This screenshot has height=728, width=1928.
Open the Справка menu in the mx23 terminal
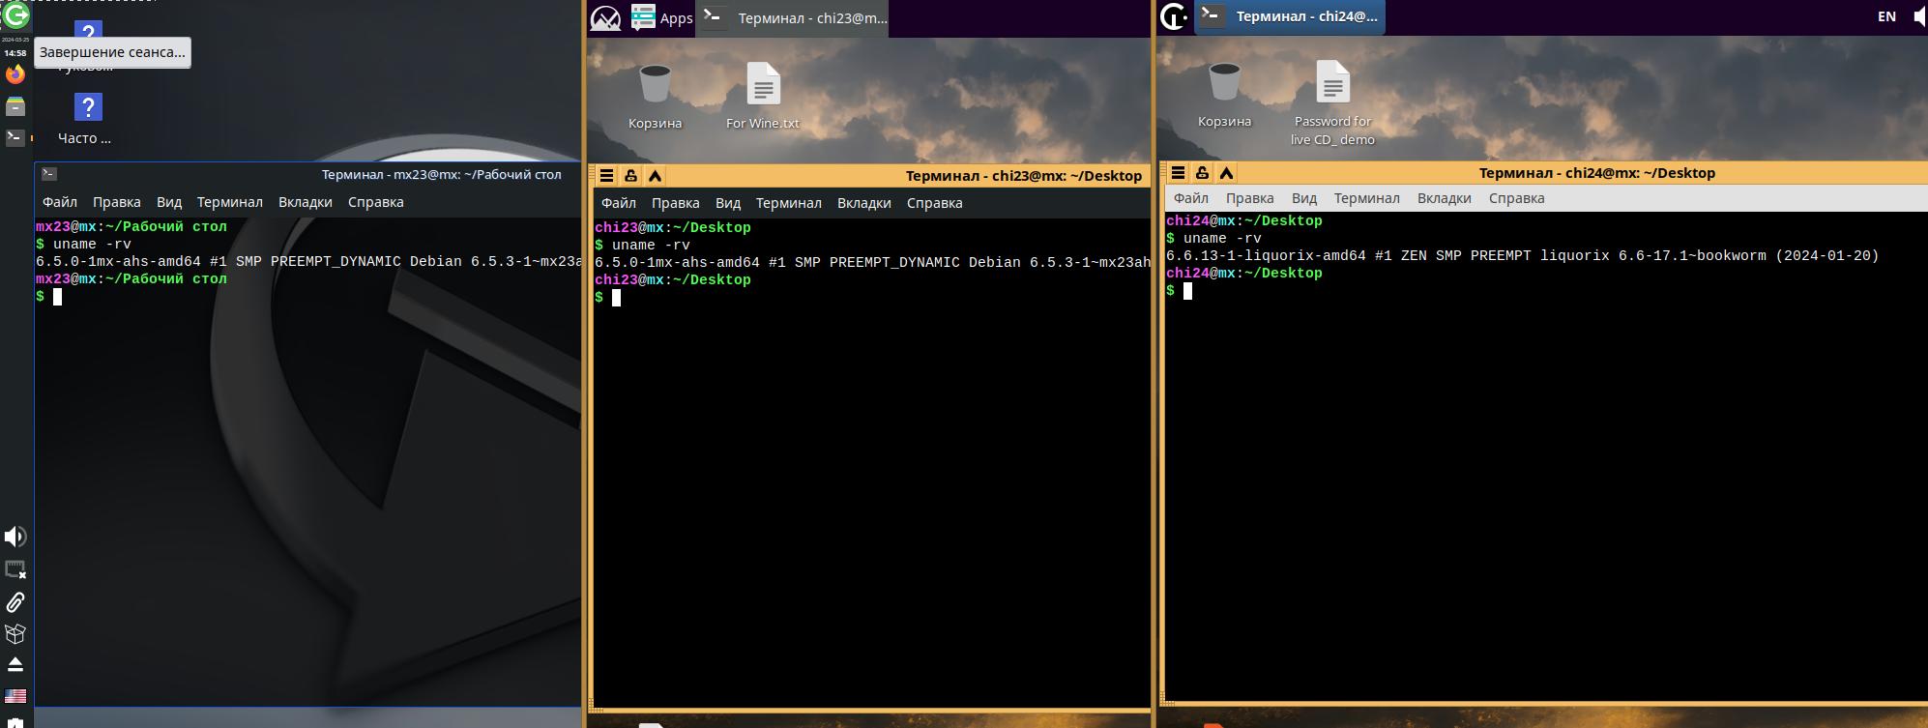tap(376, 202)
